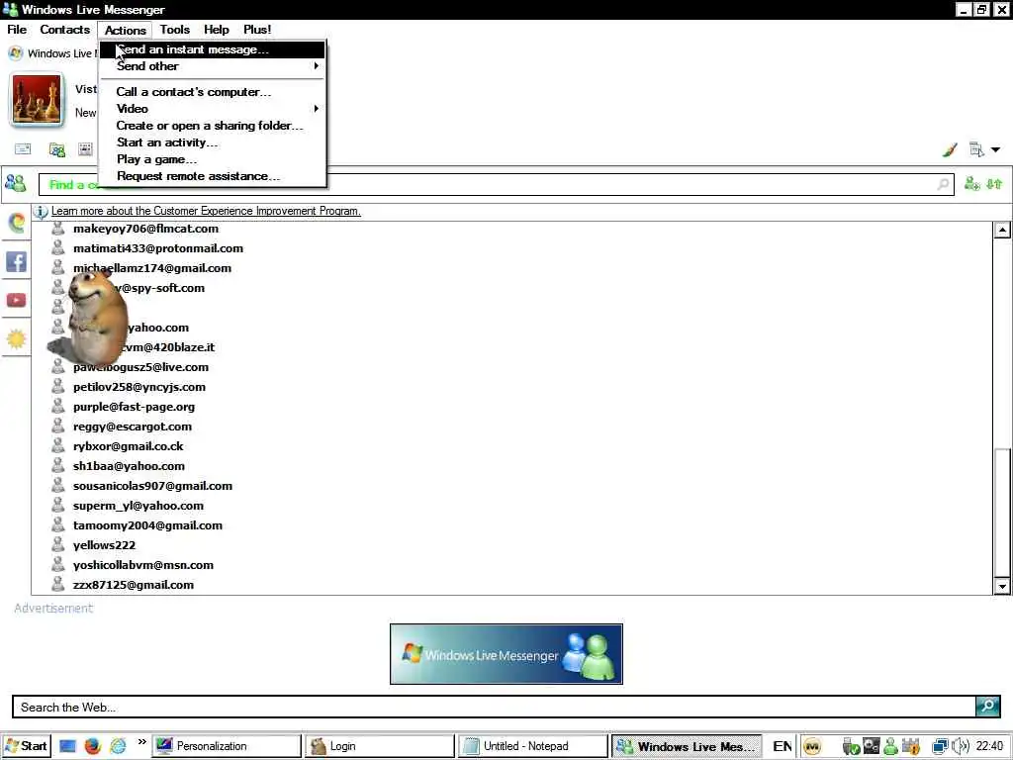Choose Call a contact's computer

point(212,92)
